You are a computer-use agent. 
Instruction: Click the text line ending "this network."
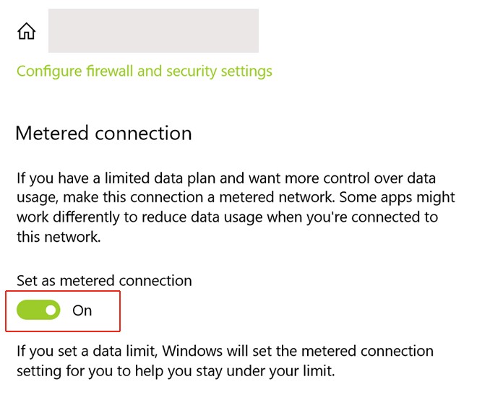58,238
